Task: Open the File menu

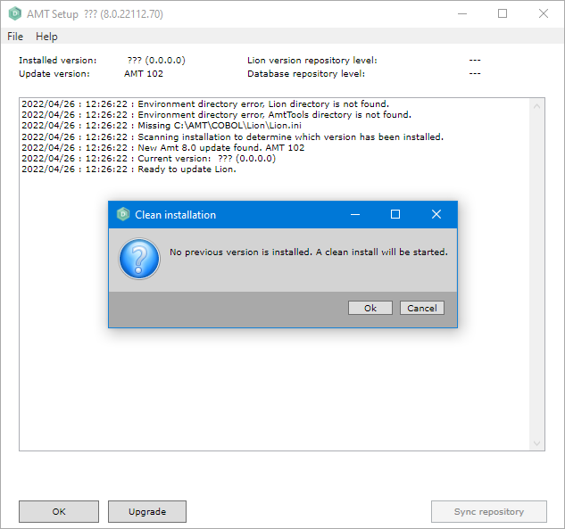Action: 15,37
